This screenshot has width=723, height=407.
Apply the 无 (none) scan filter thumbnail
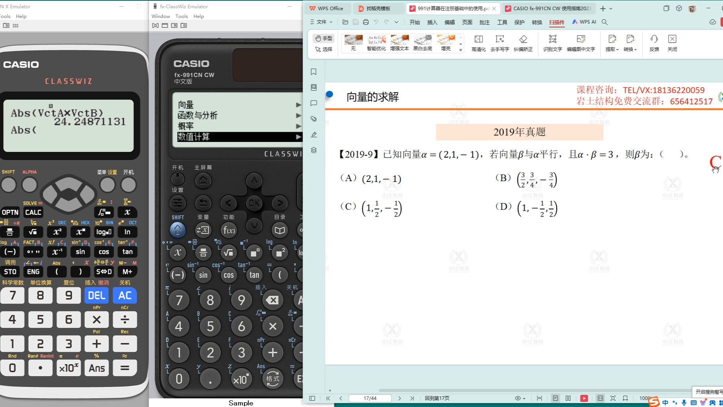click(353, 43)
